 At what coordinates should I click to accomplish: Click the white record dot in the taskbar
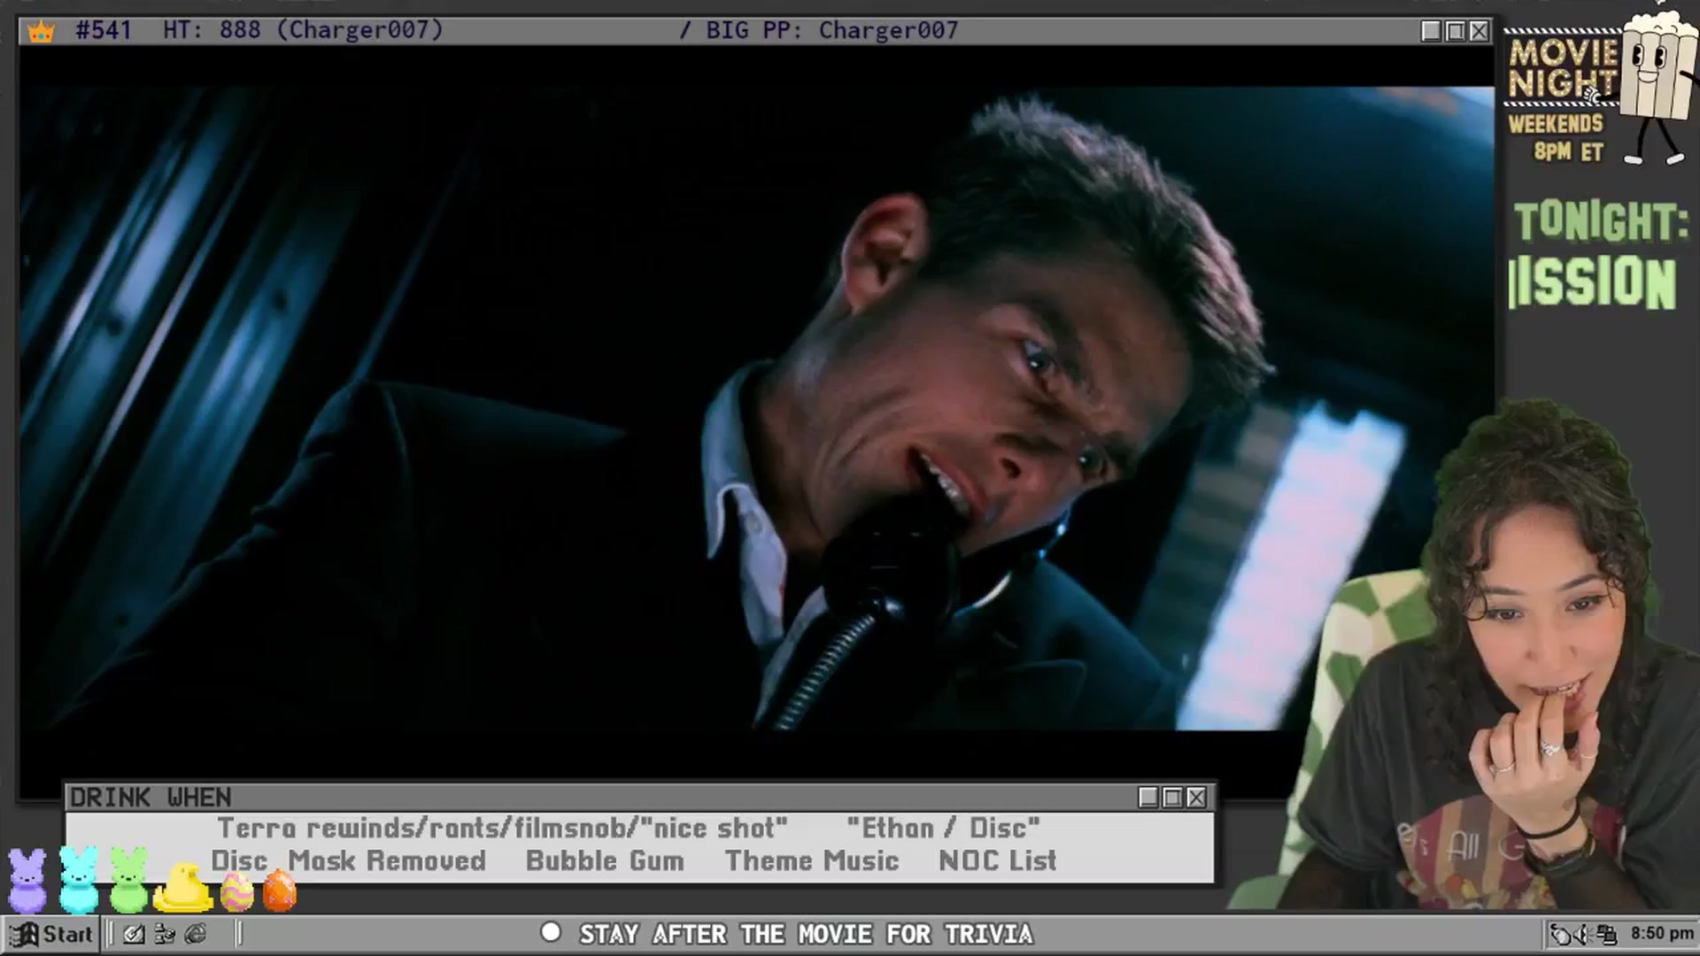point(551,933)
